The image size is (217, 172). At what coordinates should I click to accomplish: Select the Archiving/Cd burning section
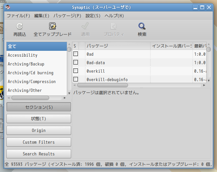tap(37, 73)
